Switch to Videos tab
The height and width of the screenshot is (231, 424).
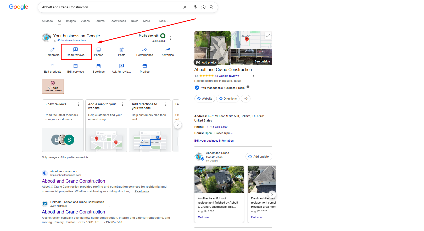[x=85, y=21]
